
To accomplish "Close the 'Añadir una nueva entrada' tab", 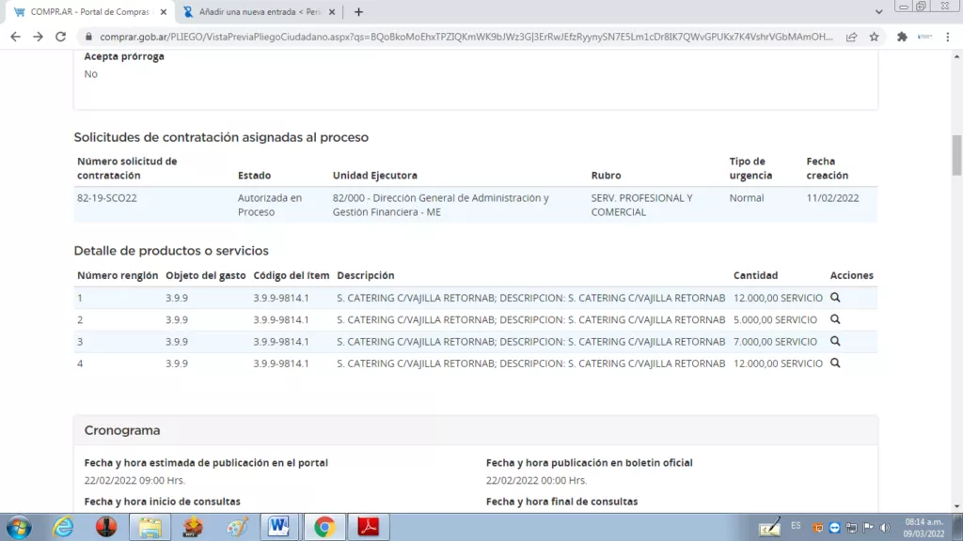I will pos(331,12).
